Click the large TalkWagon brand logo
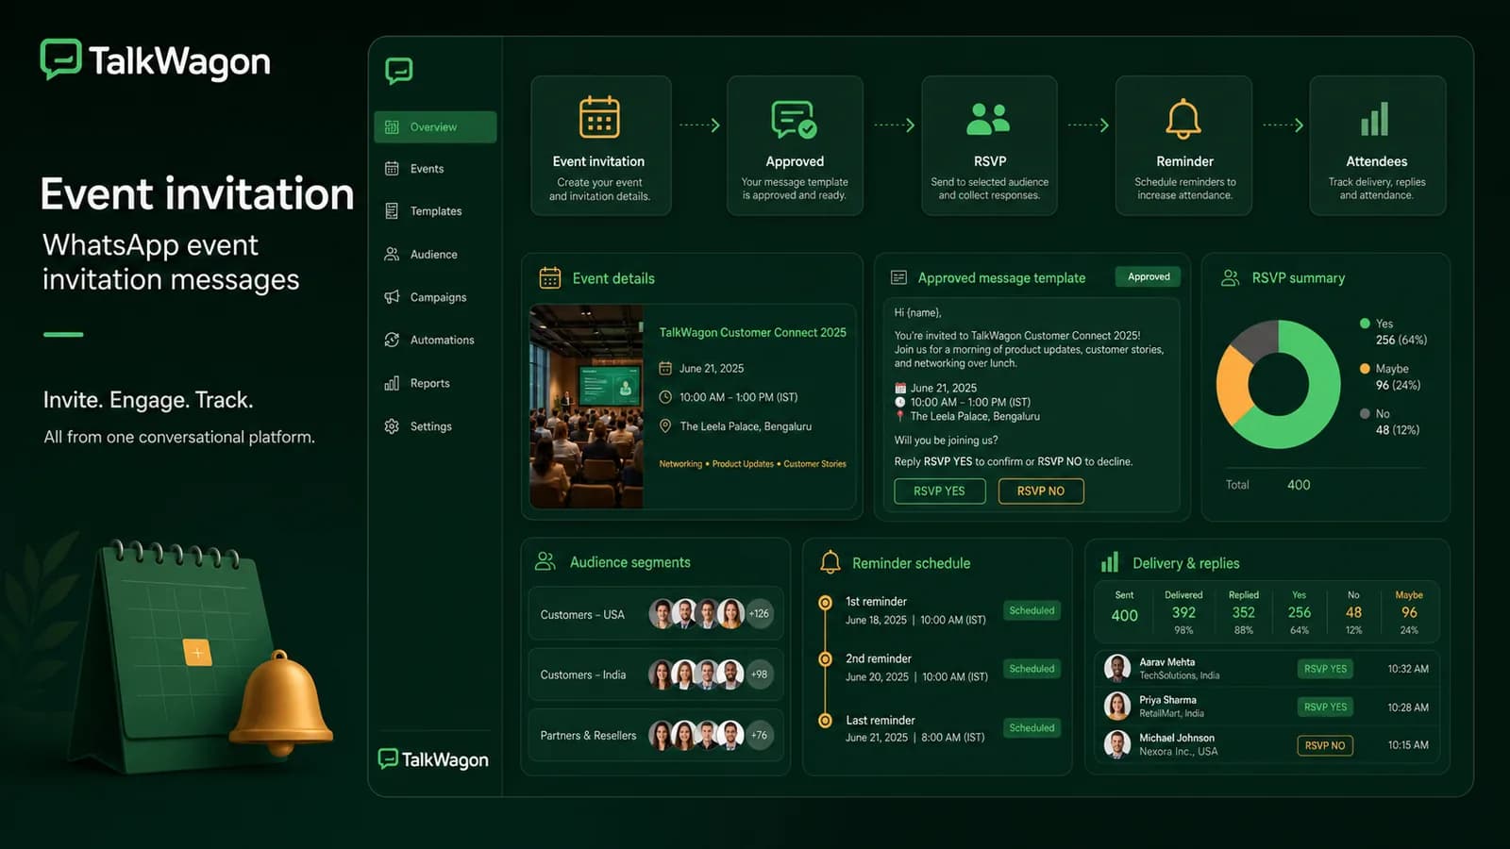The image size is (1510, 849). (x=156, y=60)
